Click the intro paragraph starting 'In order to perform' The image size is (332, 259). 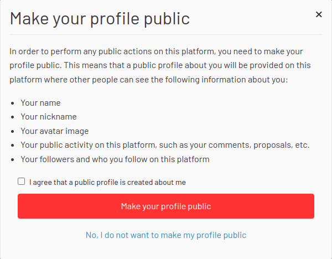click(x=156, y=51)
